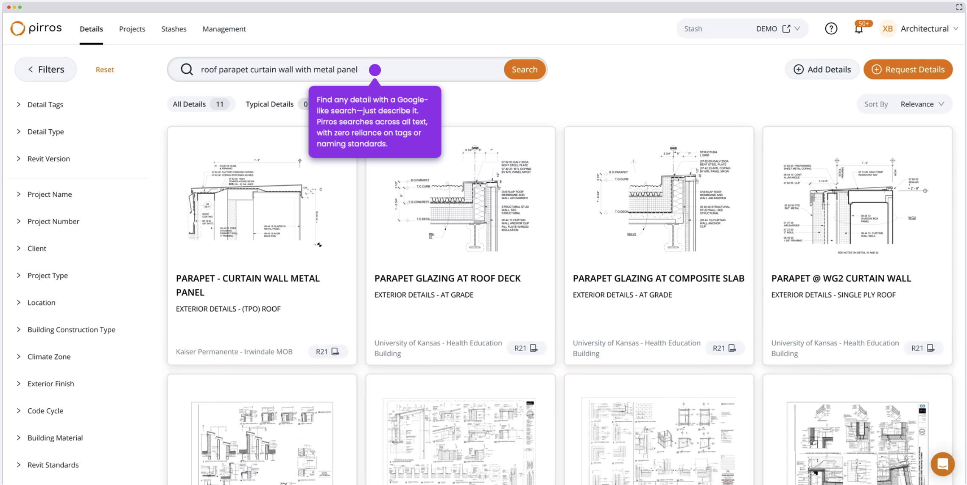Click Revit icon on Kaiser Permanente card

pos(335,351)
